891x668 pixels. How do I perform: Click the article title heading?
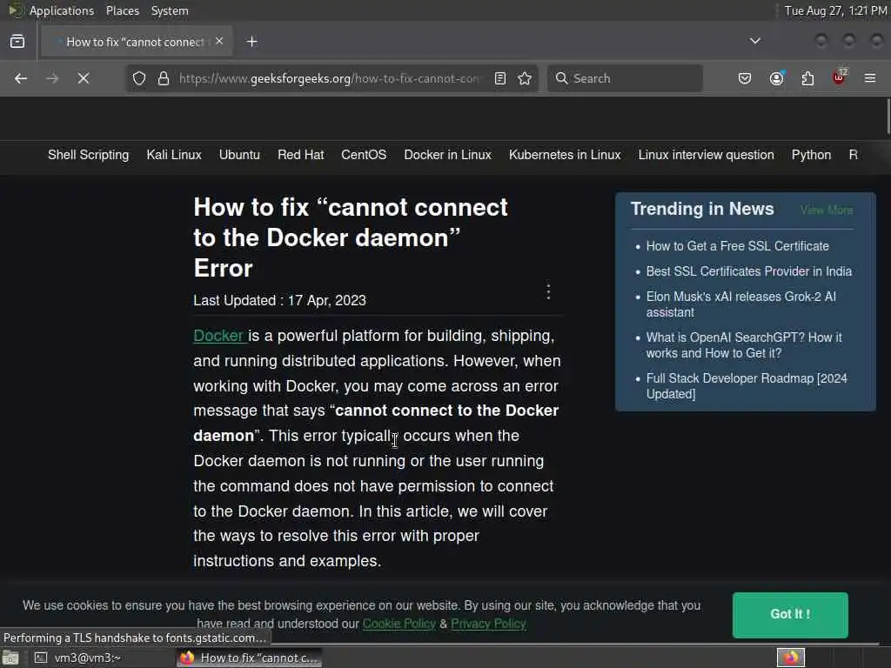pyautogui.click(x=351, y=238)
